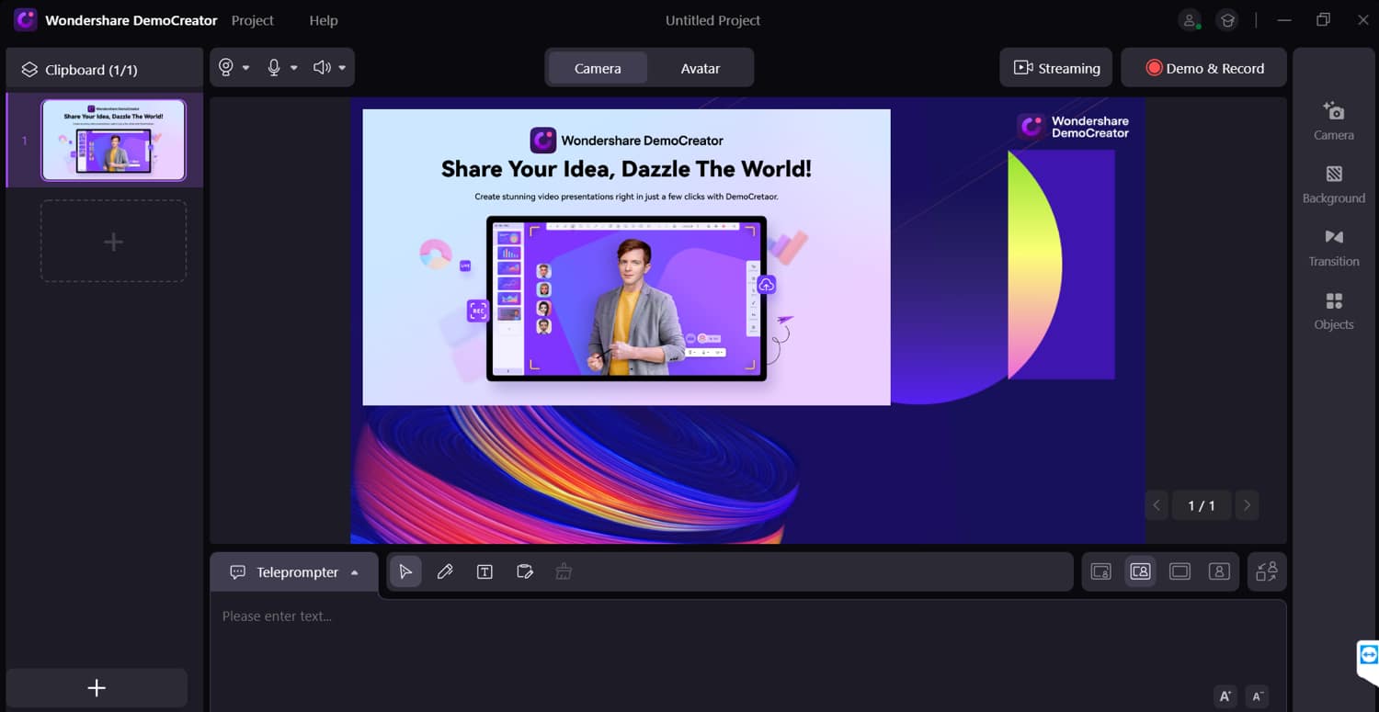The image size is (1379, 712).
Task: Choose camera-only layout
Action: click(1219, 571)
